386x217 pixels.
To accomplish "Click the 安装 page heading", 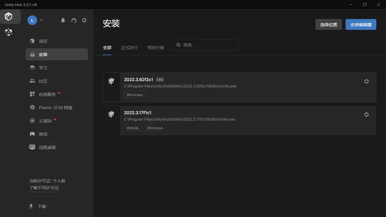I will click(111, 23).
